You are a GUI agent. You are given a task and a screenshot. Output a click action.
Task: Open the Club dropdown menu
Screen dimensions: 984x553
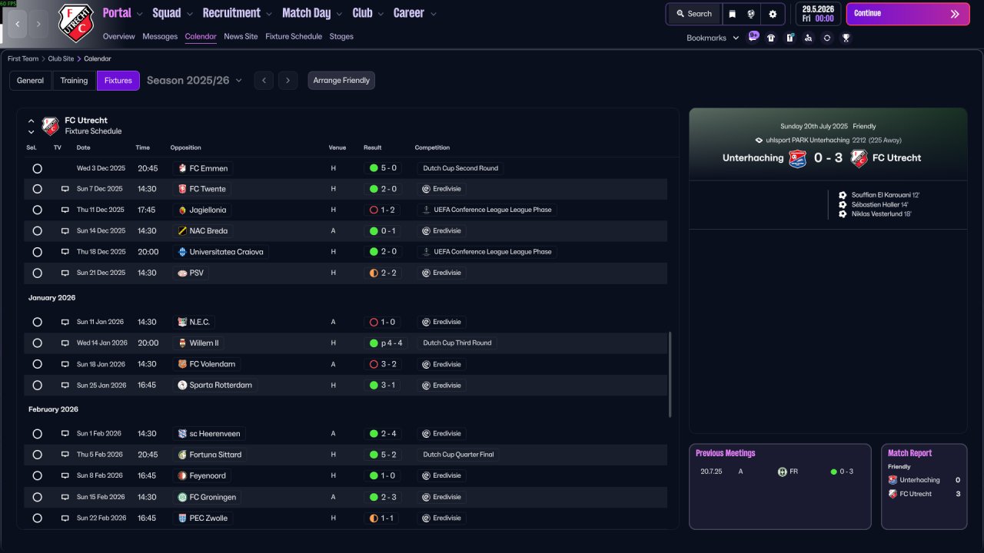point(369,13)
